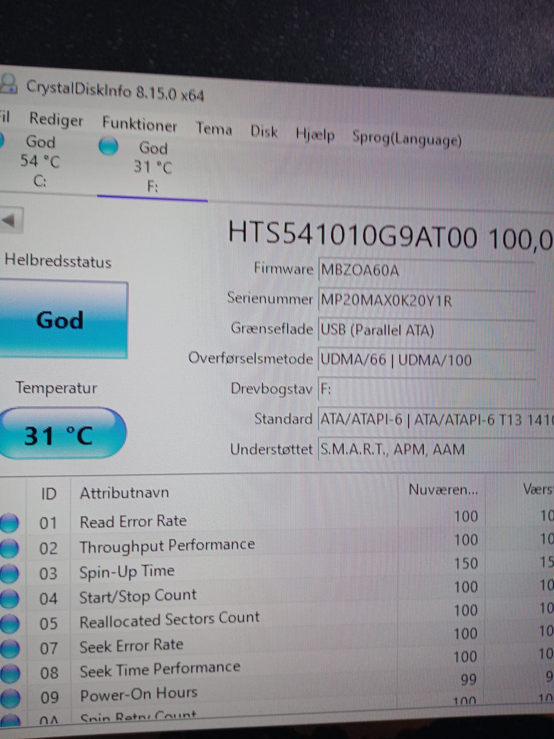Click the Understøttet field S.M.A.R.T., APM, AAM
Viewport: 554px width, 739px height.
tap(436, 449)
